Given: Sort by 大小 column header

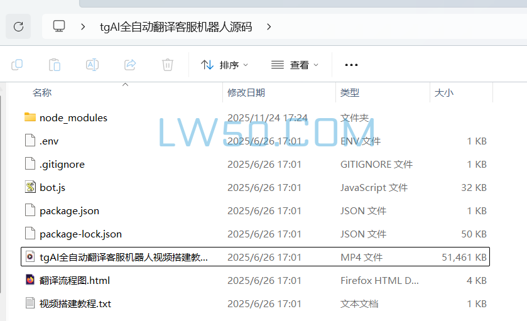Looking at the screenshot, I should pyautogui.click(x=443, y=92).
